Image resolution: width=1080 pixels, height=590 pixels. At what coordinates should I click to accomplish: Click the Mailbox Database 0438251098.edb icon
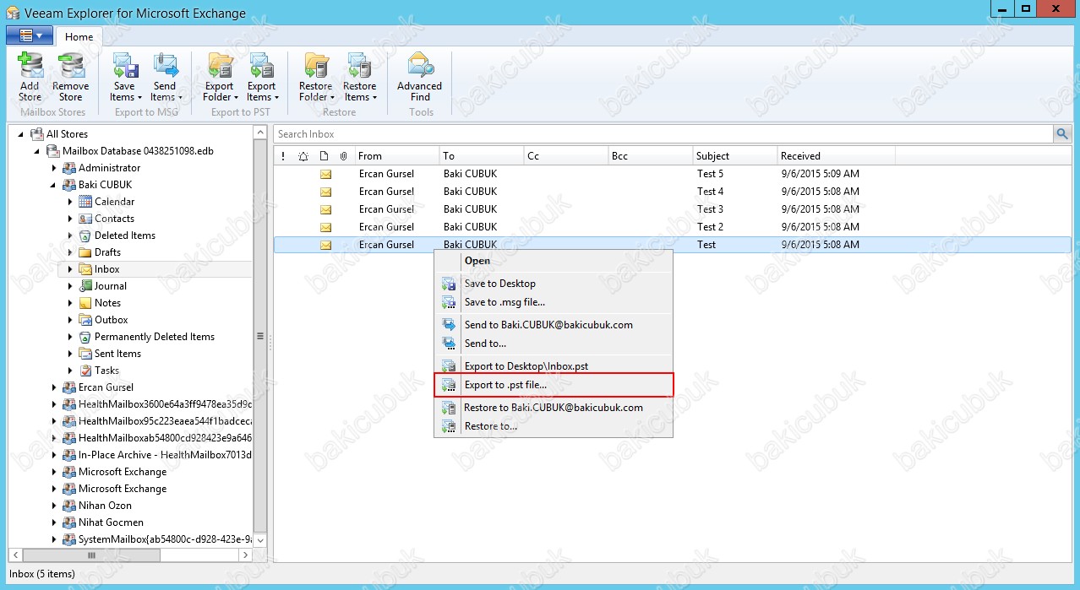[52, 151]
